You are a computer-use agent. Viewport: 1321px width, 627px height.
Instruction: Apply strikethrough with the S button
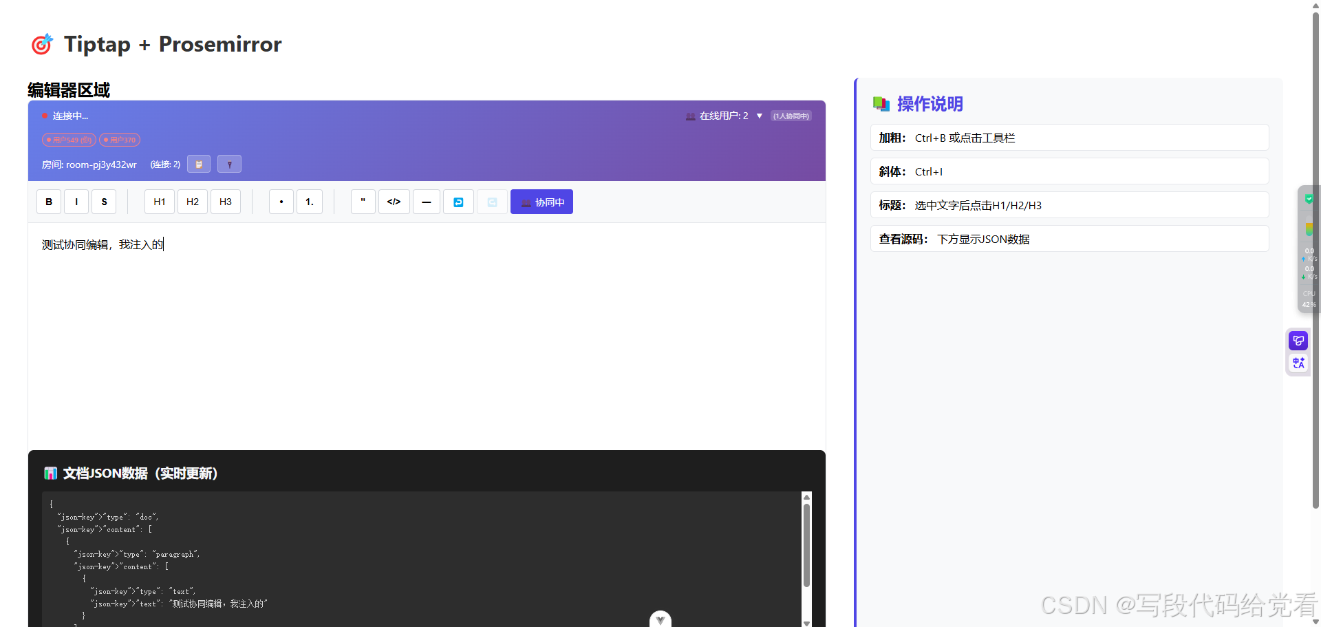pyautogui.click(x=104, y=202)
